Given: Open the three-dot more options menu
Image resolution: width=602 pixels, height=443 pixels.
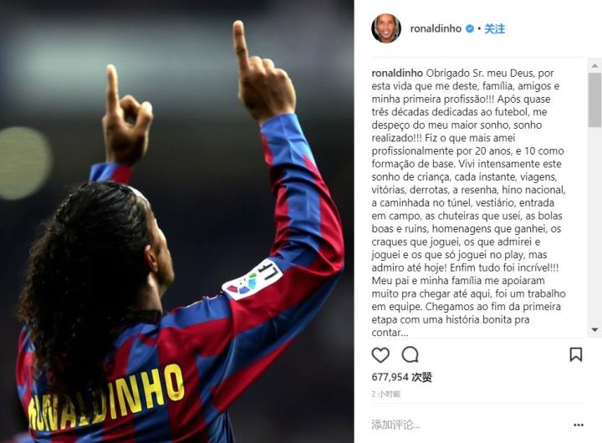Looking at the screenshot, I should pyautogui.click(x=579, y=425).
